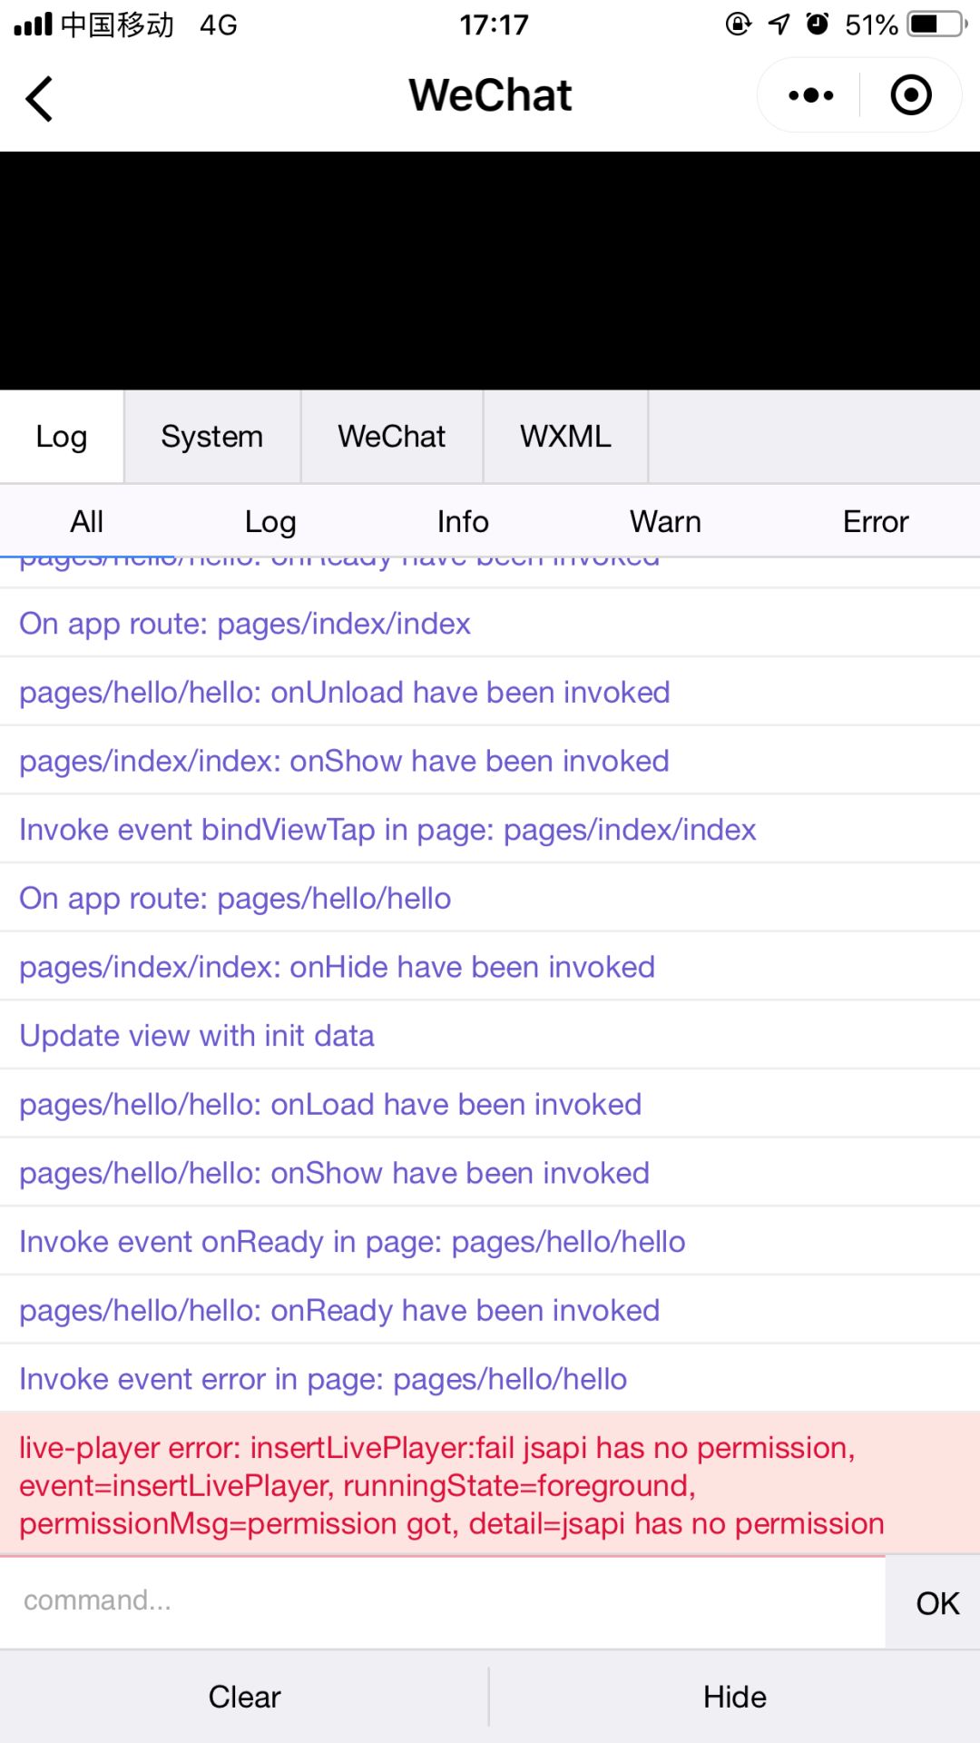The height and width of the screenshot is (1743, 980).
Task: Select 'On app route: pages/index/index' entry
Action: [x=490, y=624]
